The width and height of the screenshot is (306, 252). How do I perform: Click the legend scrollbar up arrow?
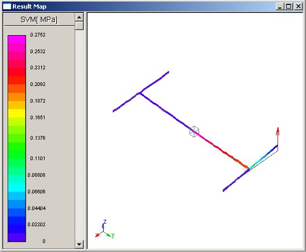tap(79, 17)
